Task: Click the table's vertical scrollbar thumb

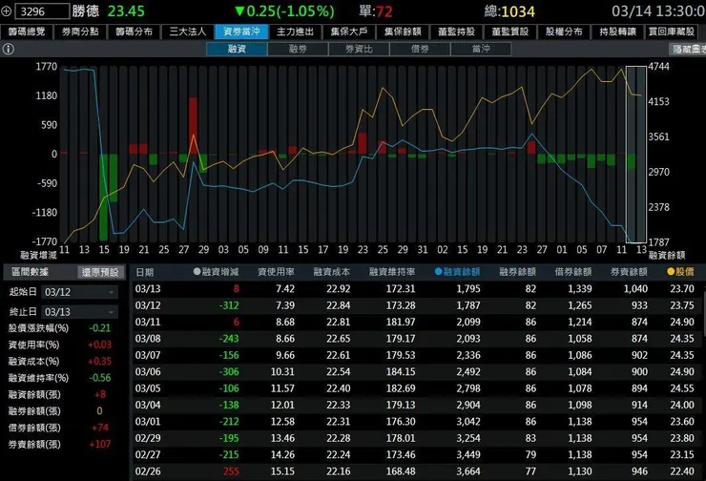Action: pos(703,312)
